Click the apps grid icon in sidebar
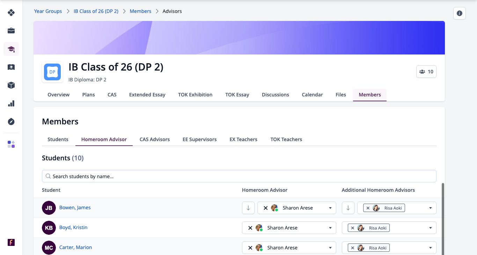The height and width of the screenshot is (255, 477). point(11,144)
